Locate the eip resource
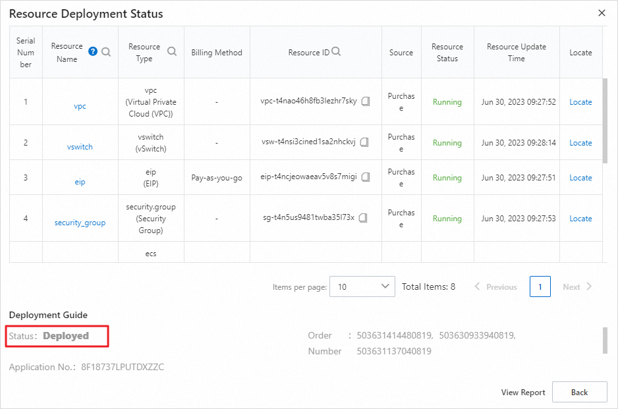The image size is (618, 409). click(580, 178)
